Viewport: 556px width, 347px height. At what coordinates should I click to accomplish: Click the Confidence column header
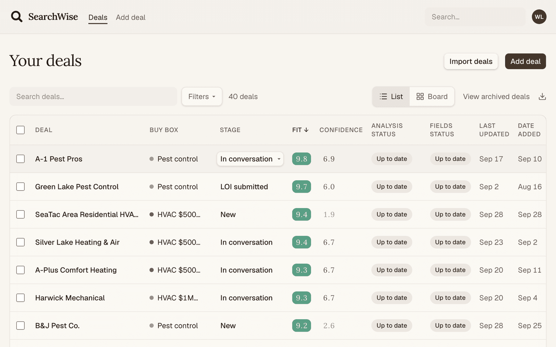(341, 130)
